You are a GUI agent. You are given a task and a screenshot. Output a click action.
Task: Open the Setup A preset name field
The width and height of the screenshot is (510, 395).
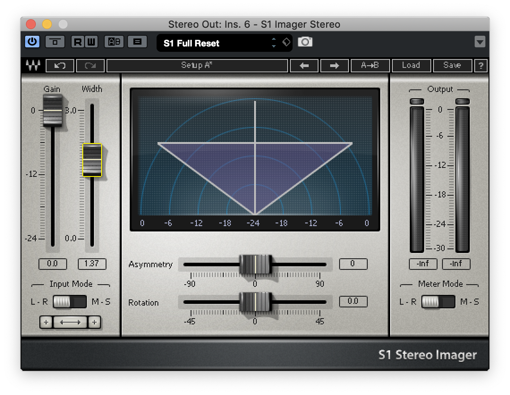197,66
